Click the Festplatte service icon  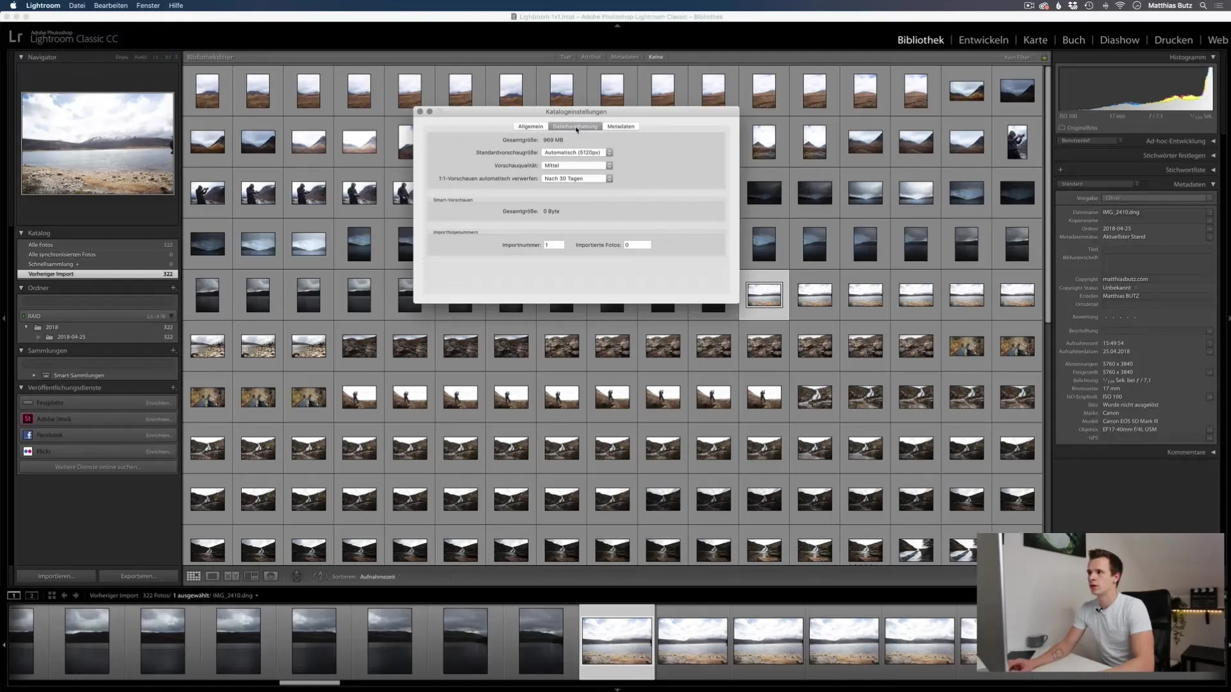click(x=28, y=403)
